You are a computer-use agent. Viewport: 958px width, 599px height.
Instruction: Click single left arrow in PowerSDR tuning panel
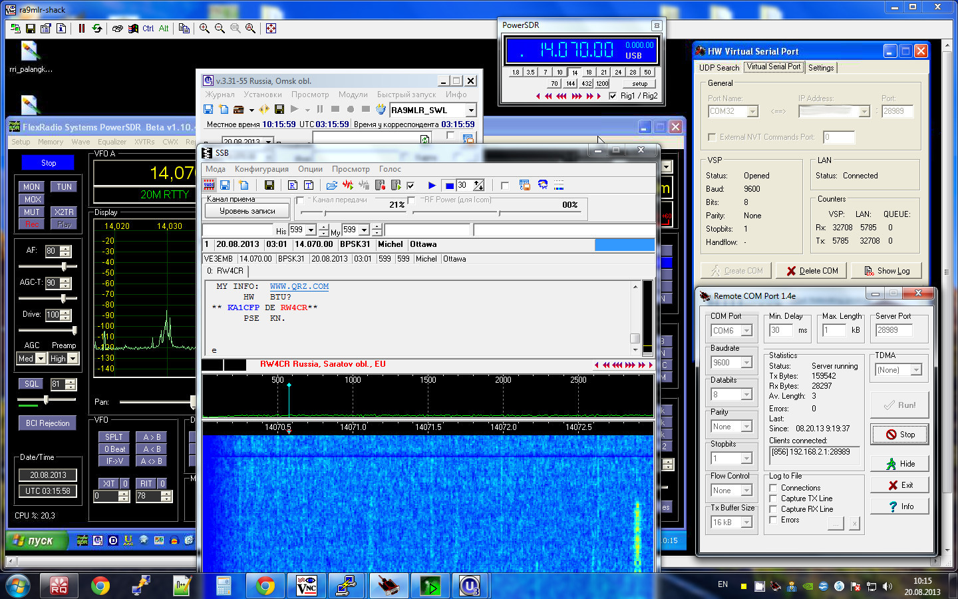[x=538, y=96]
